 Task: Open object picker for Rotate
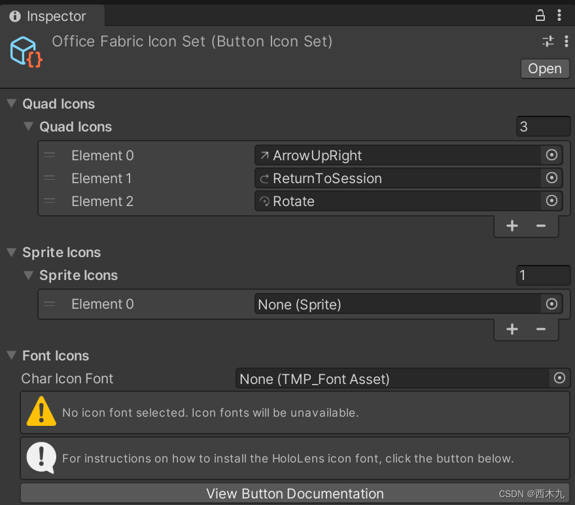click(551, 201)
